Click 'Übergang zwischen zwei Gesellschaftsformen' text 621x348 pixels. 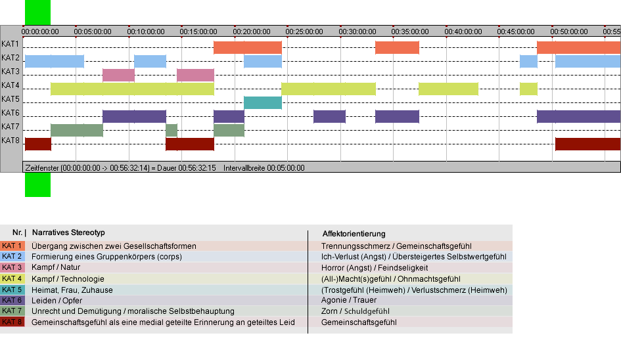click(114, 246)
